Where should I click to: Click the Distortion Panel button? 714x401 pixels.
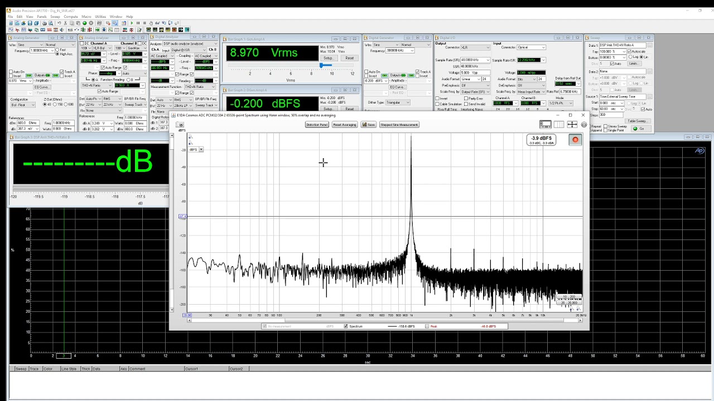click(317, 125)
